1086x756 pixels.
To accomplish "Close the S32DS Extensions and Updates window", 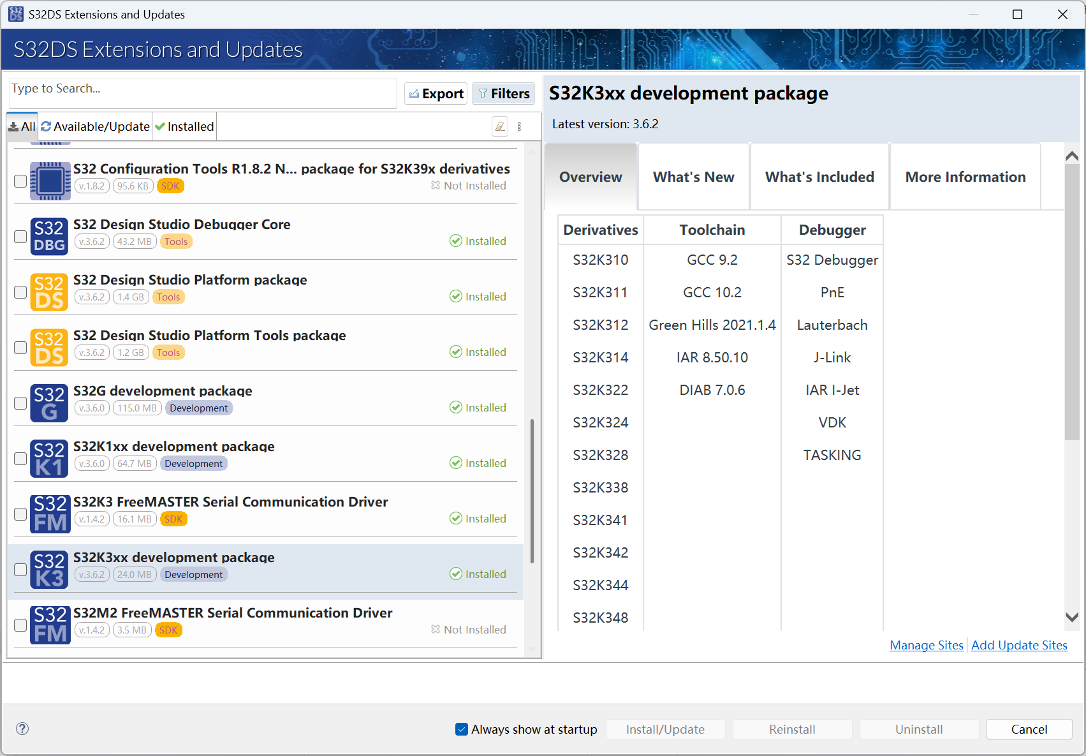I will [1062, 14].
